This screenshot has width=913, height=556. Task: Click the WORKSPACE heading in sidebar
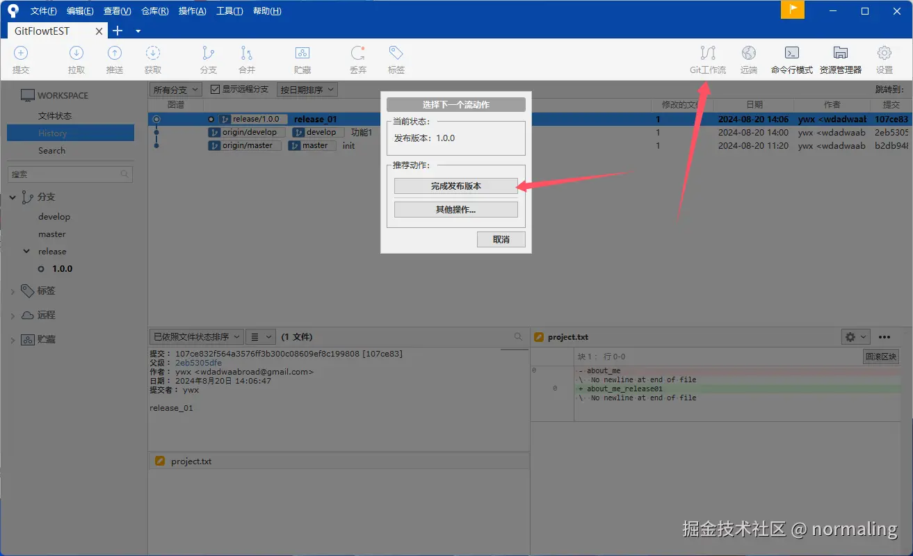pyautogui.click(x=63, y=95)
